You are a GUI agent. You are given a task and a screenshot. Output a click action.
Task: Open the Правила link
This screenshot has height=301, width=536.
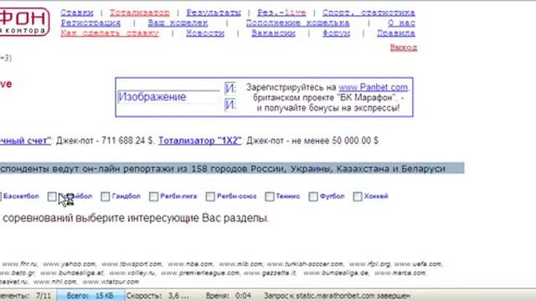(x=396, y=33)
